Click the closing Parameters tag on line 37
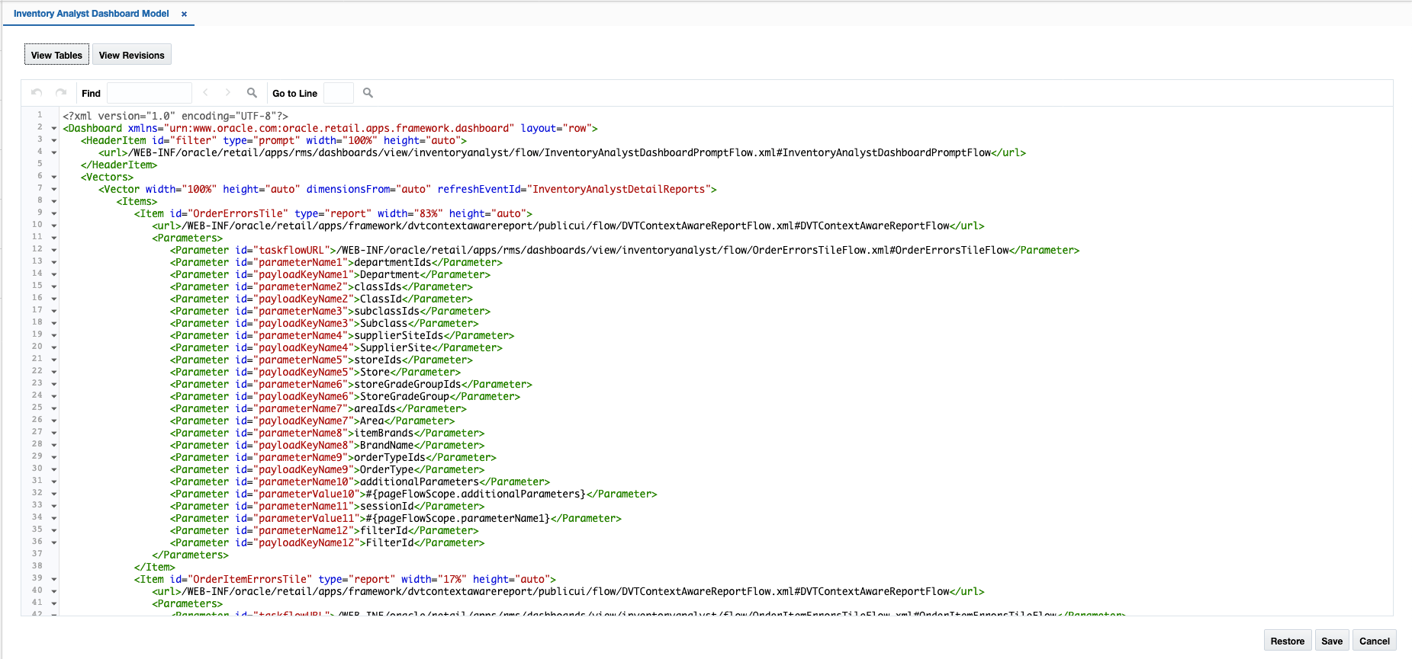This screenshot has height=659, width=1412. pyautogui.click(x=190, y=555)
